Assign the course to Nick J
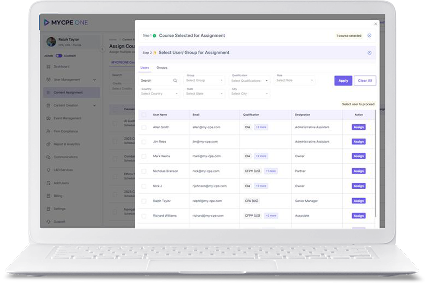Image resolution: width=428 pixels, height=285 pixels. click(359, 186)
